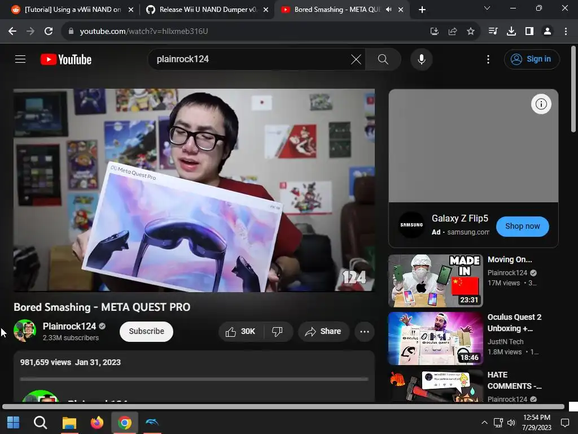Open File Explorer from taskbar
This screenshot has width=578, height=434.
point(69,423)
